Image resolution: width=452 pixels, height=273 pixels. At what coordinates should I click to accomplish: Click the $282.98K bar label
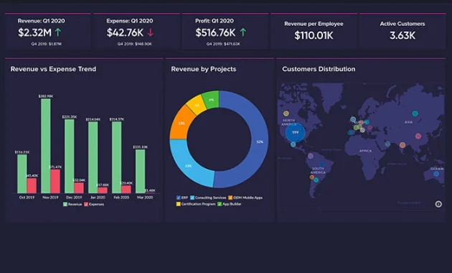[x=46, y=96]
